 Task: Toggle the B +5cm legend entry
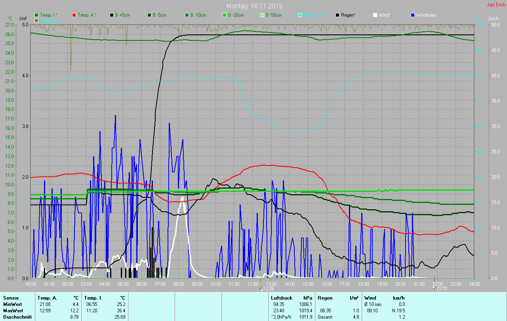112,15
